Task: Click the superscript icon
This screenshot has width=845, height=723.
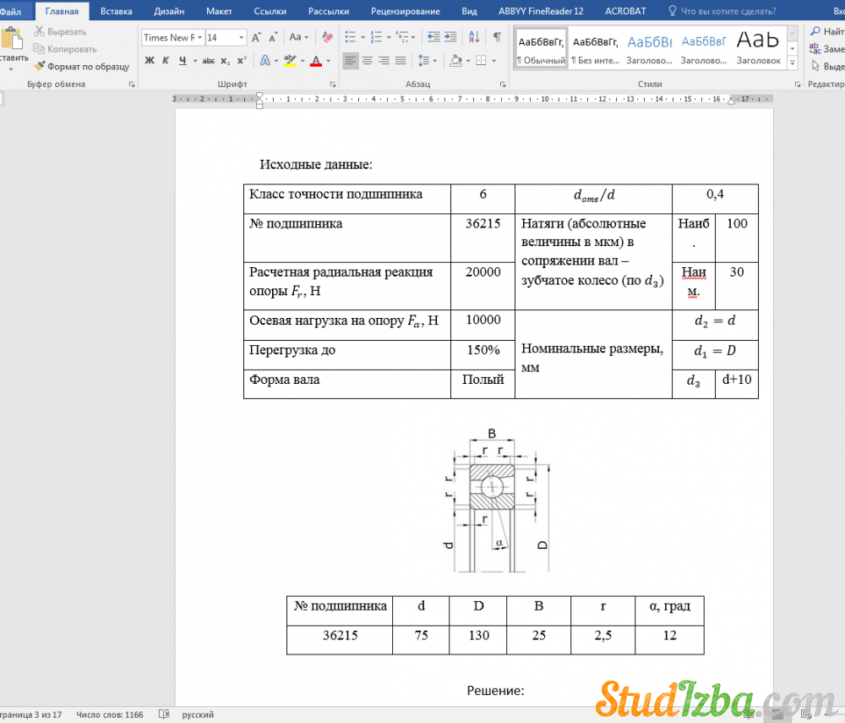Action: click(x=242, y=61)
